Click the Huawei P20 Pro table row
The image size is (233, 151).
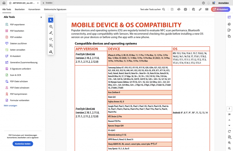(140, 121)
